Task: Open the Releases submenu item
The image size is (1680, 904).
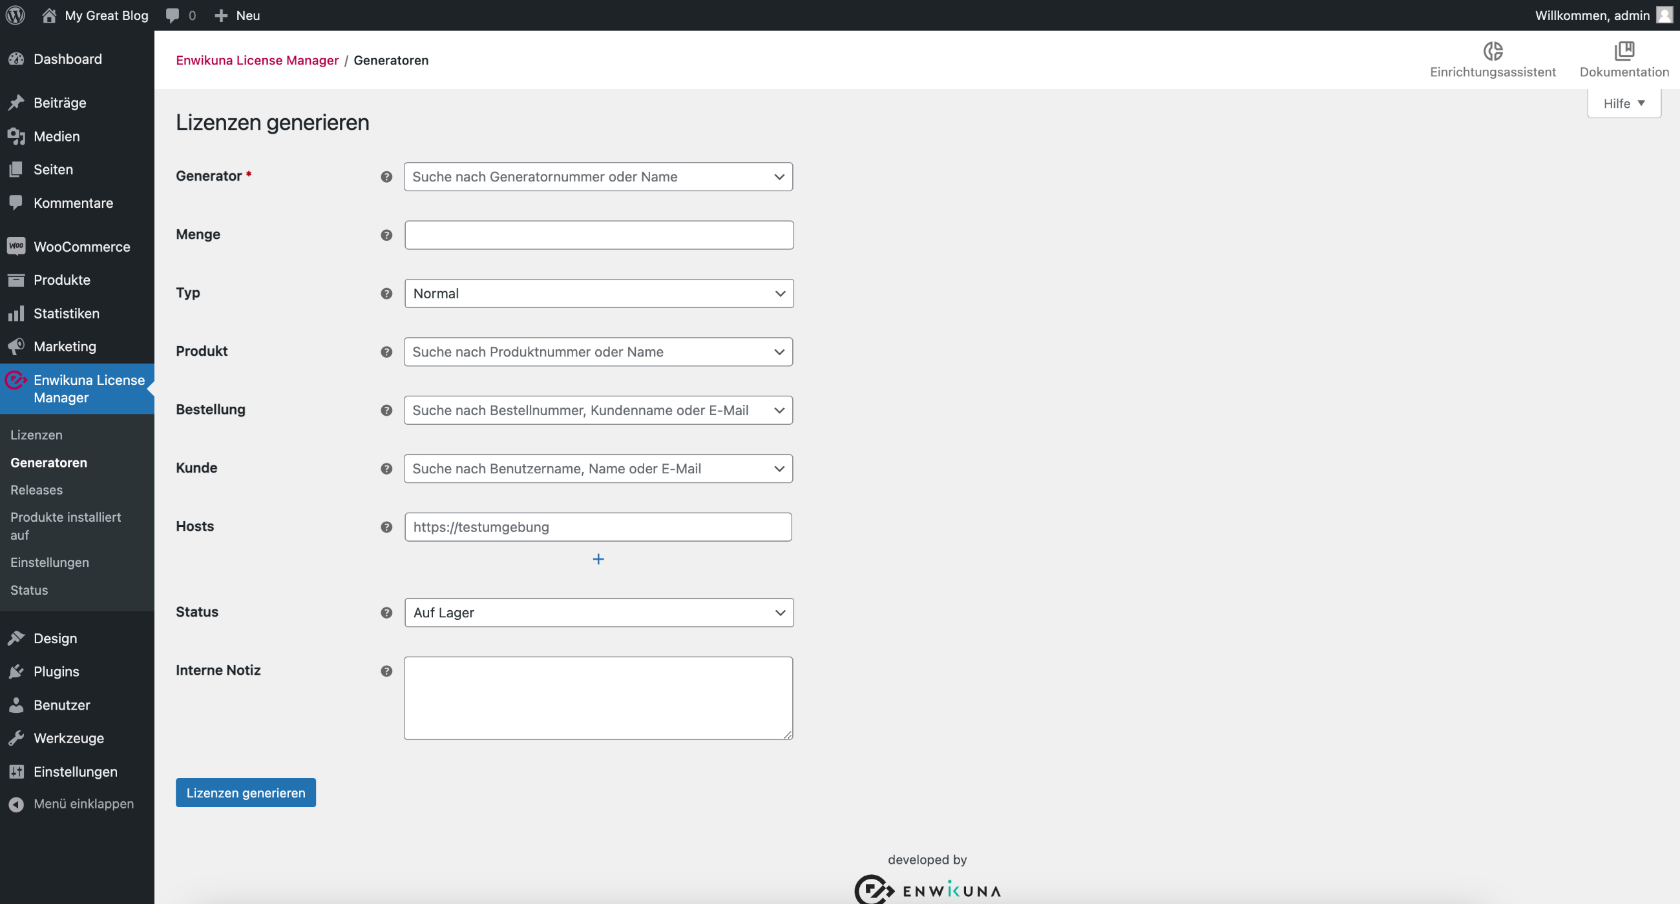Action: point(37,490)
